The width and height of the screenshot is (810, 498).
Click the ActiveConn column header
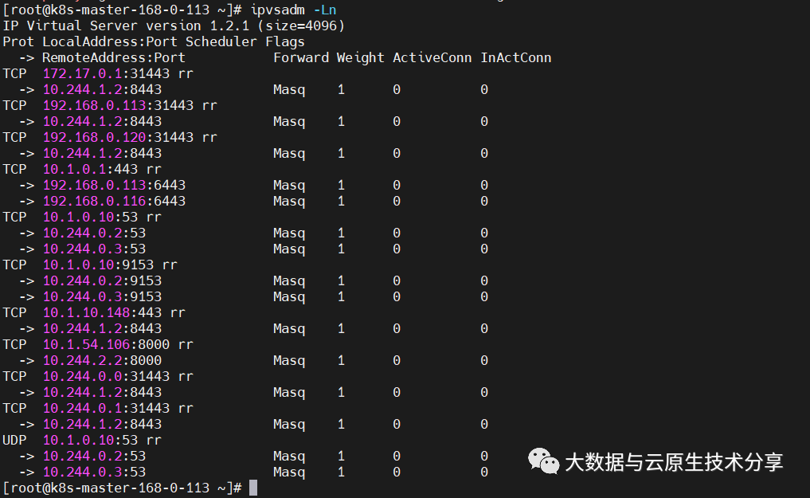pyautogui.click(x=432, y=57)
